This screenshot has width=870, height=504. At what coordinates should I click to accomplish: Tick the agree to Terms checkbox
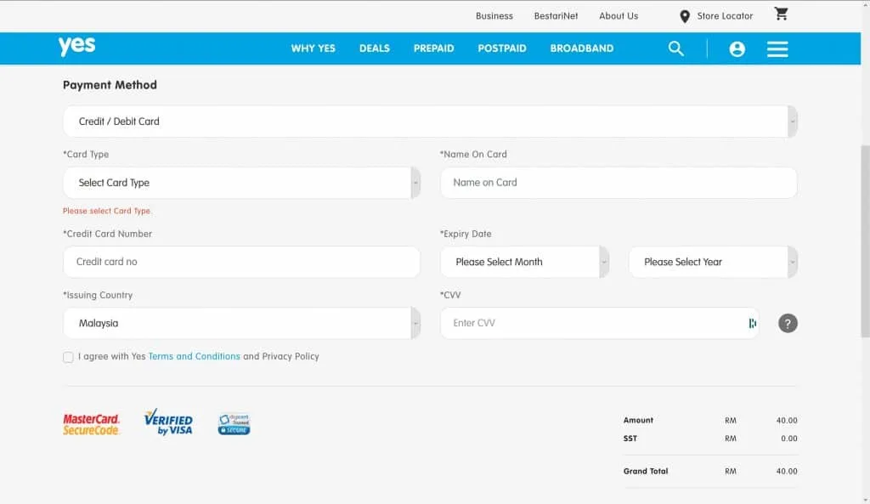[68, 357]
